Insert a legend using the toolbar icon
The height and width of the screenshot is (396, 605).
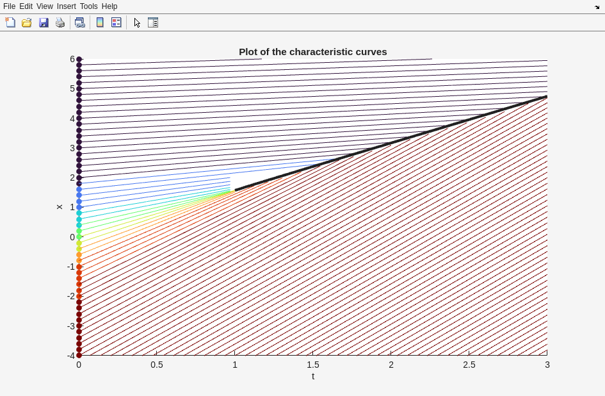(116, 22)
